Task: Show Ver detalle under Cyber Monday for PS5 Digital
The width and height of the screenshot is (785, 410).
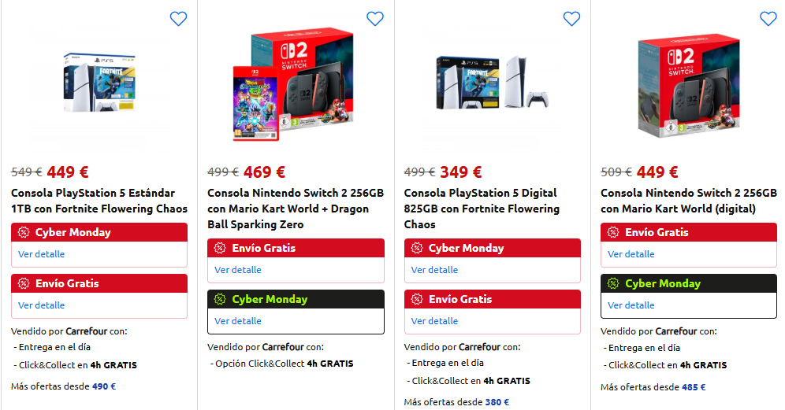Action: (x=434, y=270)
